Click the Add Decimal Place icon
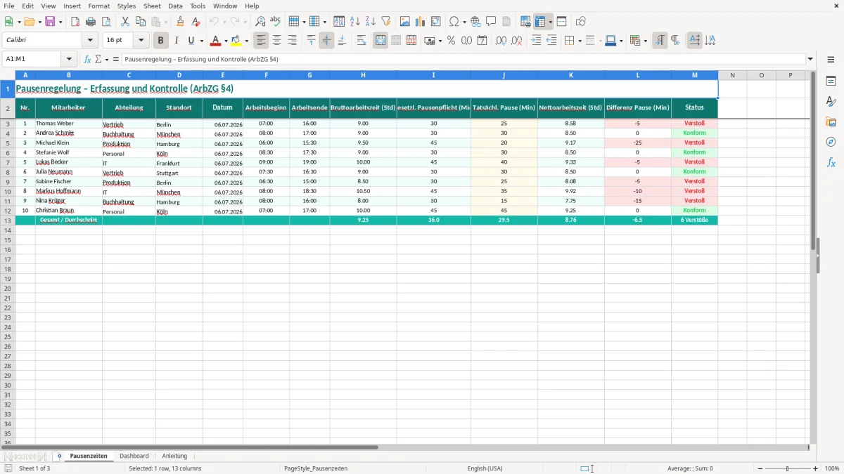 501,41
